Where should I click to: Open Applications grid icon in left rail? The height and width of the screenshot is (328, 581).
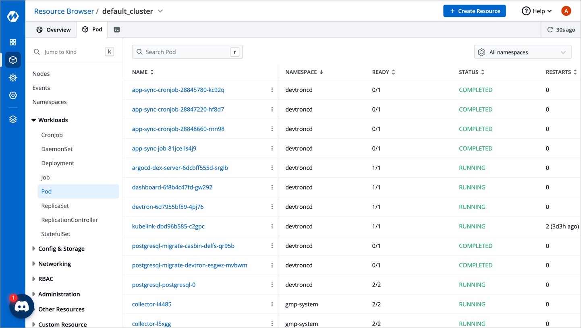tap(13, 42)
